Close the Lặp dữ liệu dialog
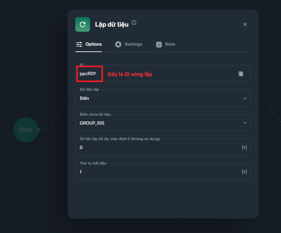 click(245, 24)
